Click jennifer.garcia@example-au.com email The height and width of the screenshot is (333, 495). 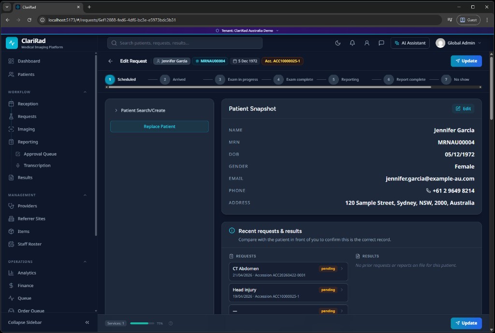pyautogui.click(x=430, y=179)
